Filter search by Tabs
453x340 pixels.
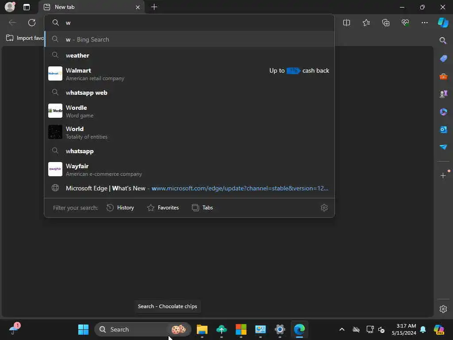click(x=203, y=208)
